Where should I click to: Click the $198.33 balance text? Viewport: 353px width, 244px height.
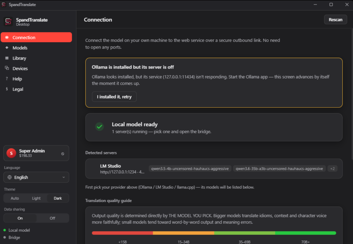pos(25,155)
